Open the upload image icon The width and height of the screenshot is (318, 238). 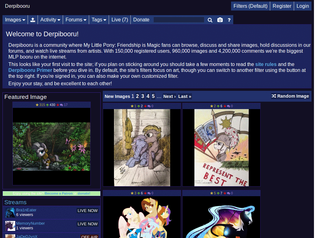click(x=33, y=20)
